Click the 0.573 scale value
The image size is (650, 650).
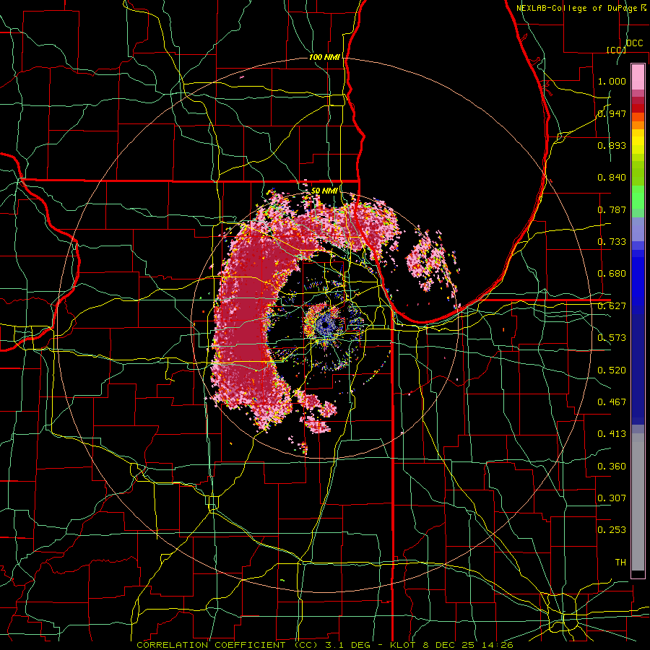point(612,338)
